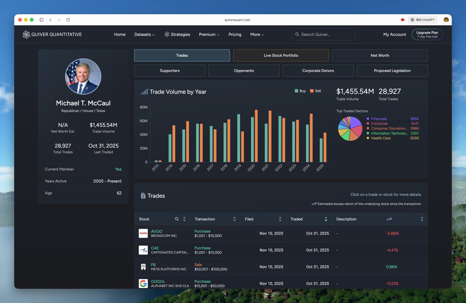Screen dimensions: 466x303
Task: Open the FB ticker link
Action: [x=153, y=265]
